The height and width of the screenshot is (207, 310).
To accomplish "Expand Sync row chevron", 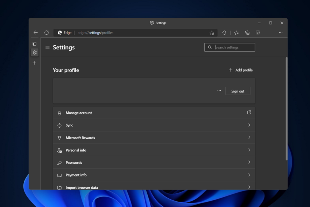I will 249,125.
